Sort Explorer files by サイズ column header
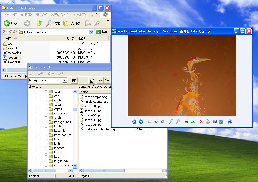 pos(63,38)
